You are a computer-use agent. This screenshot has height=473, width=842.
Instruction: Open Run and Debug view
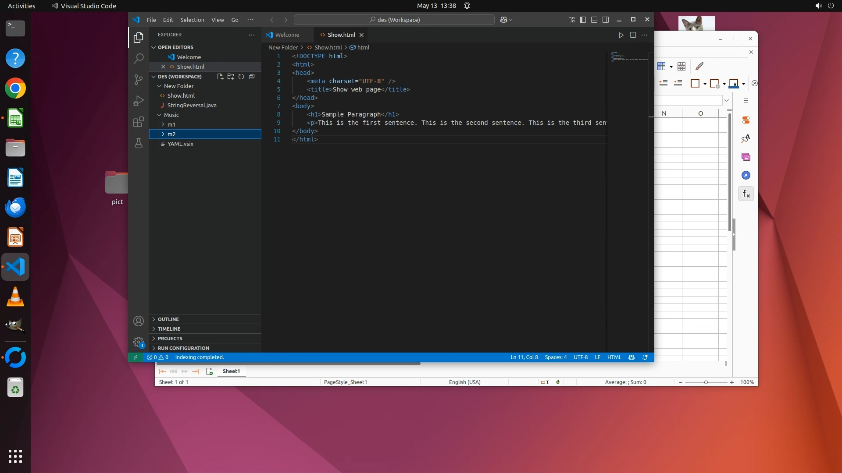pyautogui.click(x=139, y=101)
